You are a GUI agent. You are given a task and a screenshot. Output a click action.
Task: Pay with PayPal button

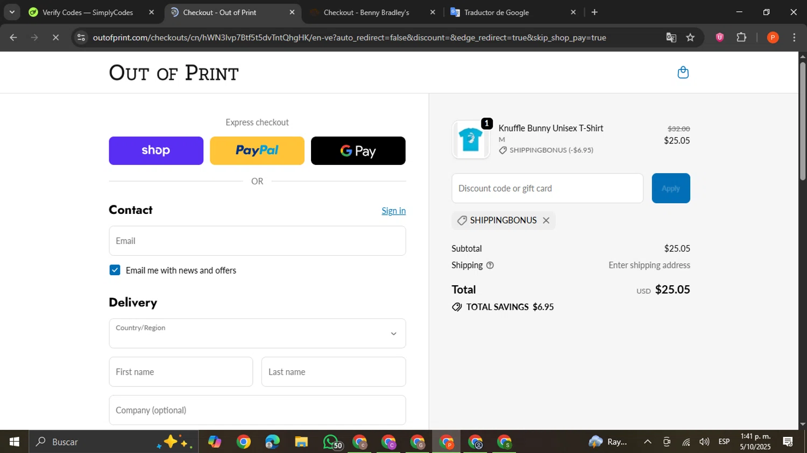[257, 150]
